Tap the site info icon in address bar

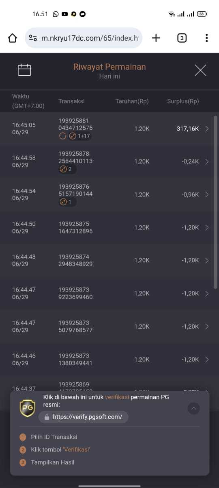pos(33,38)
